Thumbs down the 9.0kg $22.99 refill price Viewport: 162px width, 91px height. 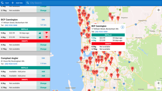[47, 33]
